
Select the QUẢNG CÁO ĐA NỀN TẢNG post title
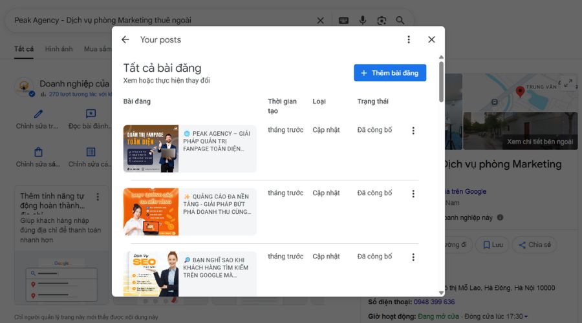click(217, 204)
